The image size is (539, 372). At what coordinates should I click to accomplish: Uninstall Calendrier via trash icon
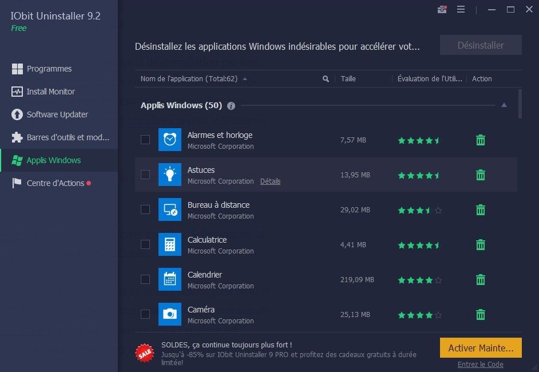click(481, 279)
